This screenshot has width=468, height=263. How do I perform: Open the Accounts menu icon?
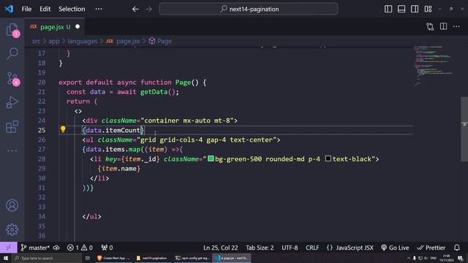point(12,205)
